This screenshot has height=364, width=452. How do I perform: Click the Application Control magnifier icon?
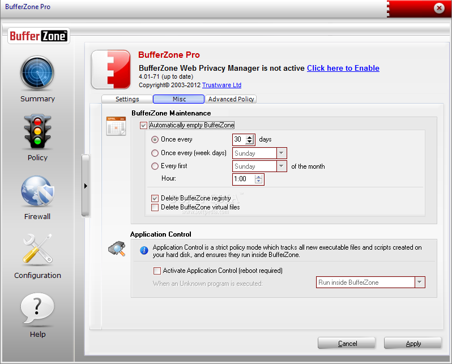tap(117, 249)
